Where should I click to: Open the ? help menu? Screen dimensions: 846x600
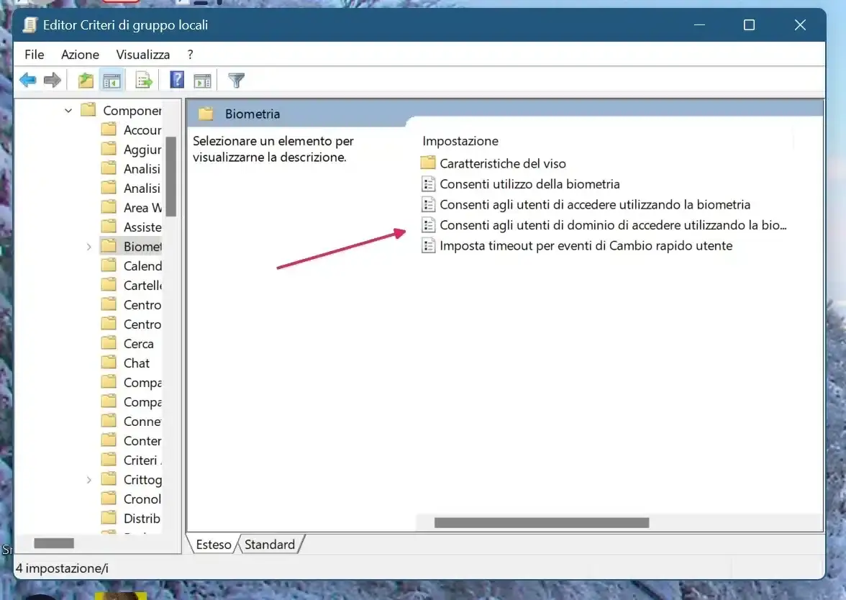click(x=190, y=55)
